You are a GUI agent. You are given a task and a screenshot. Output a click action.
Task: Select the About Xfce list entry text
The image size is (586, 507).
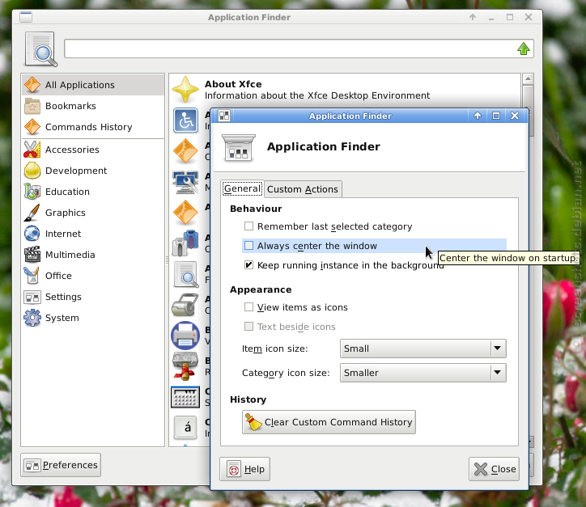coord(317,90)
